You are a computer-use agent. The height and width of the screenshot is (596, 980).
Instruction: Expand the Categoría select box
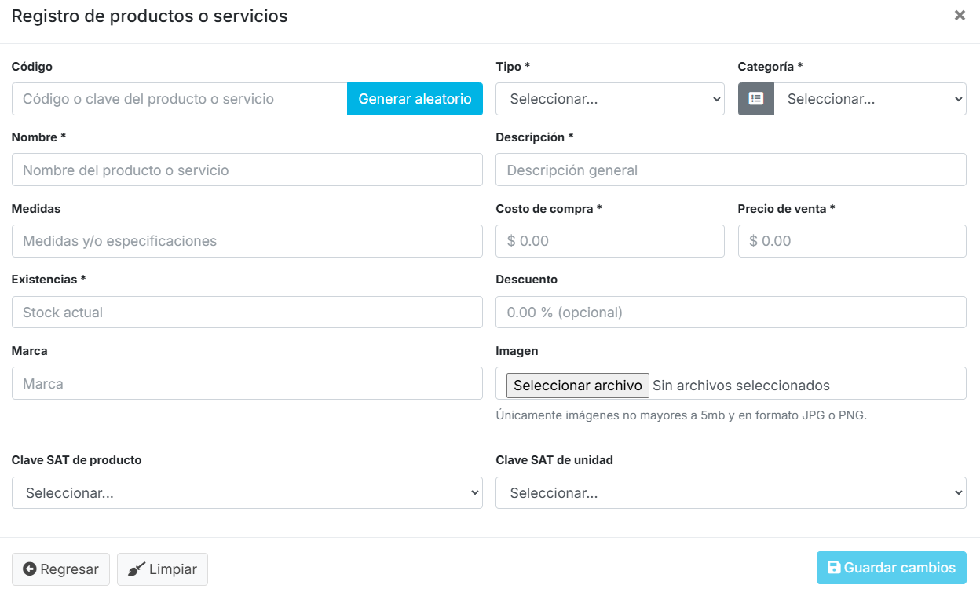pyautogui.click(x=870, y=99)
